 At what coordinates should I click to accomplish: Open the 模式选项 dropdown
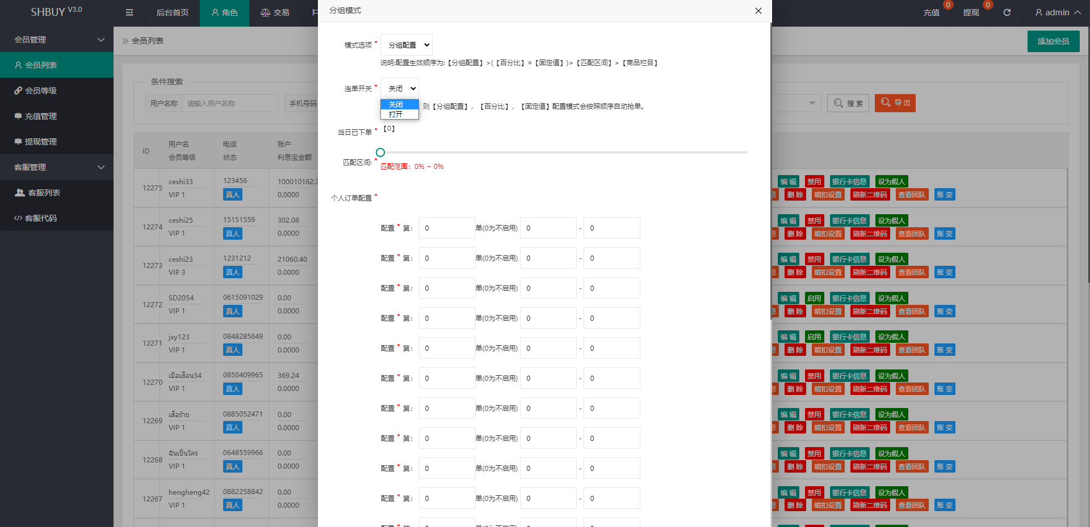(406, 45)
